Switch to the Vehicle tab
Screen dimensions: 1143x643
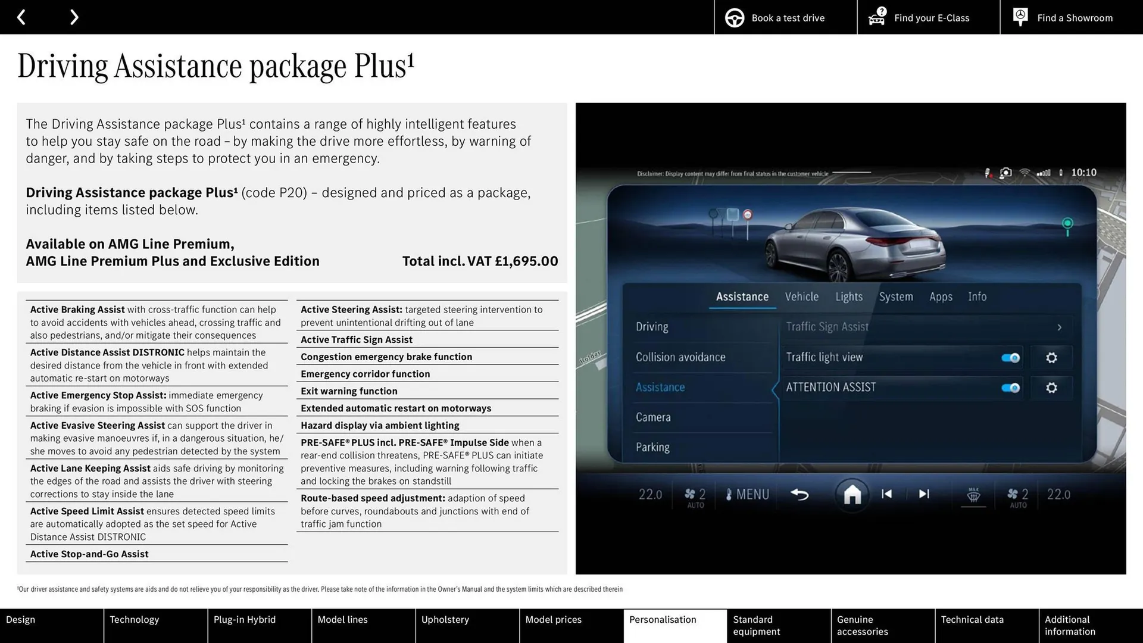pyautogui.click(x=801, y=296)
